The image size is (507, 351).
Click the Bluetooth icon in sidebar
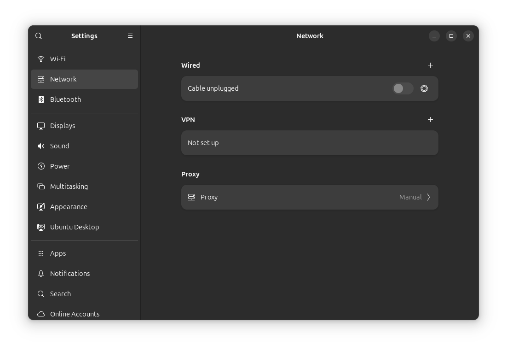41,99
